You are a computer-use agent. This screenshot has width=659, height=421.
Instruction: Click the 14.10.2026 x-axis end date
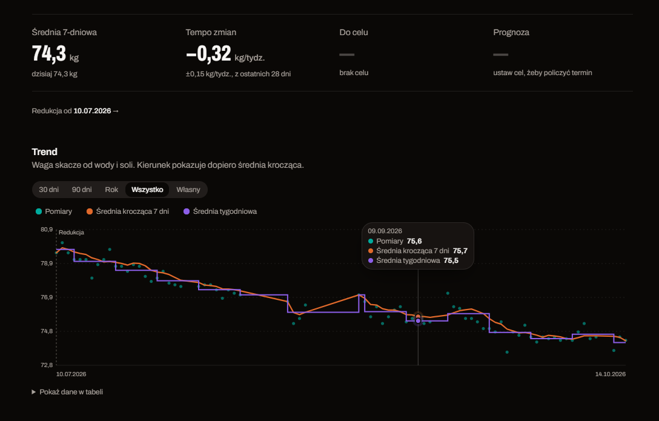pos(611,374)
